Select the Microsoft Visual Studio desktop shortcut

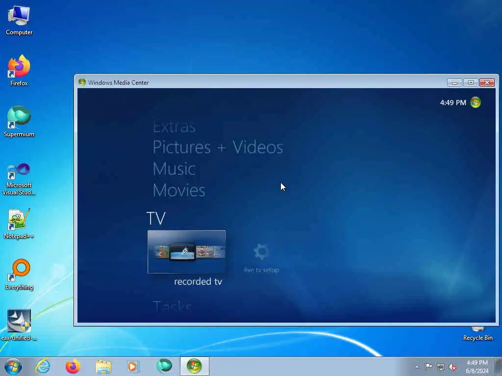(19, 179)
